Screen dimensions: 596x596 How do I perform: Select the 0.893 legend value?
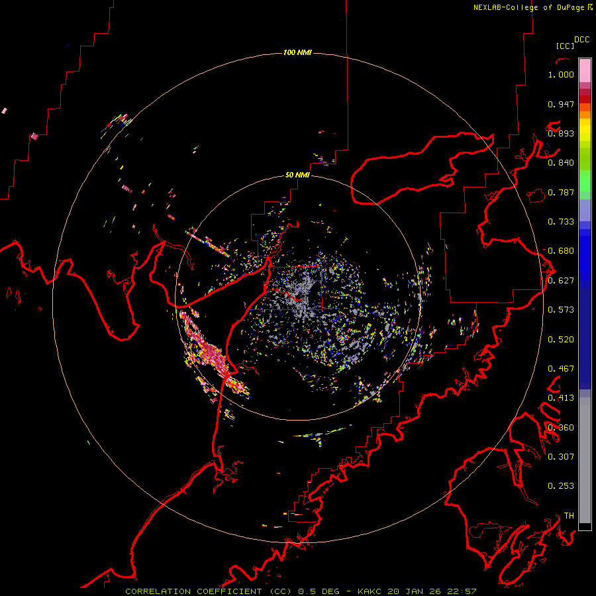(x=561, y=133)
